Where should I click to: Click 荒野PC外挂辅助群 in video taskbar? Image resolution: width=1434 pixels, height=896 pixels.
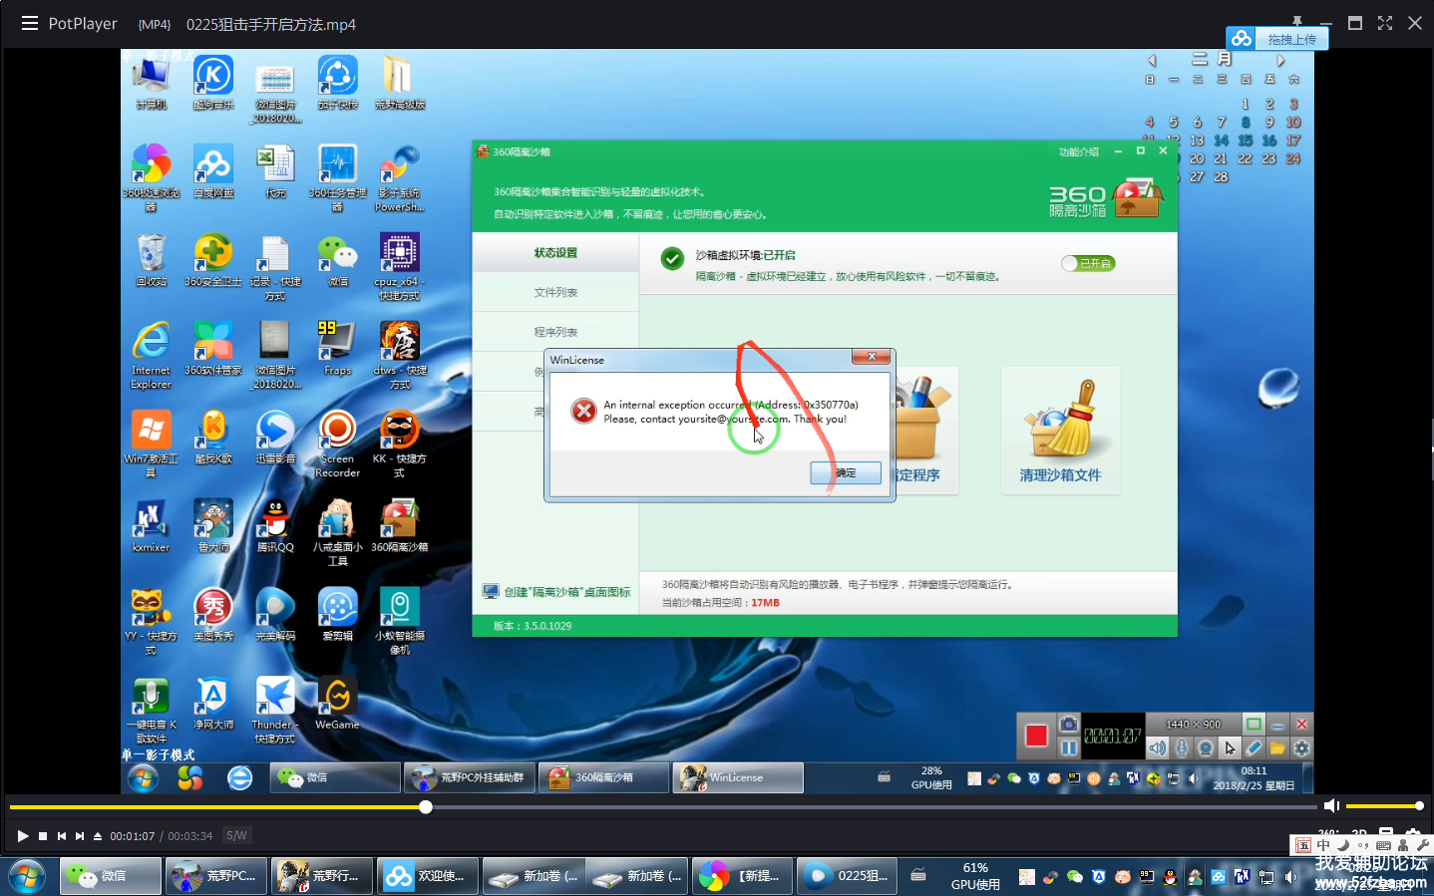click(469, 777)
